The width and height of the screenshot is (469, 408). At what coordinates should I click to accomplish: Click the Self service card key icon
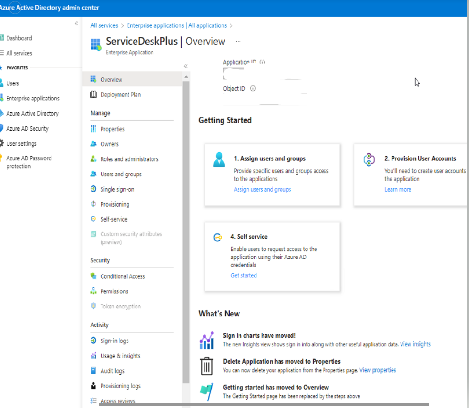tap(218, 237)
